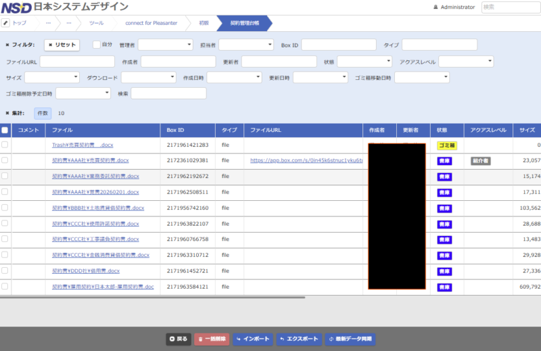Click the 紹介者 access level badge
Image resolution: width=541 pixels, height=351 pixels.
[480, 161]
